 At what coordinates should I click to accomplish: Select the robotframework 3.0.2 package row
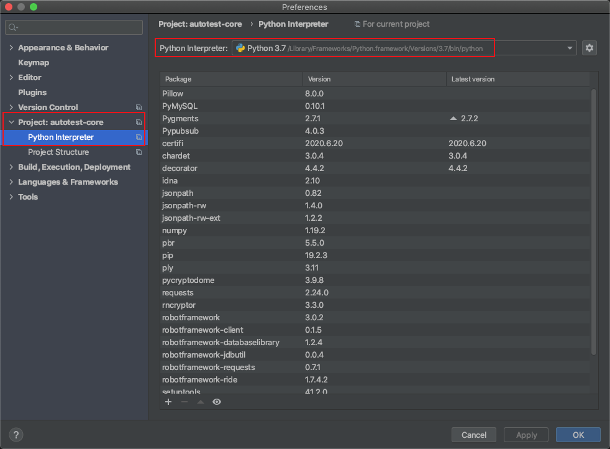375,317
